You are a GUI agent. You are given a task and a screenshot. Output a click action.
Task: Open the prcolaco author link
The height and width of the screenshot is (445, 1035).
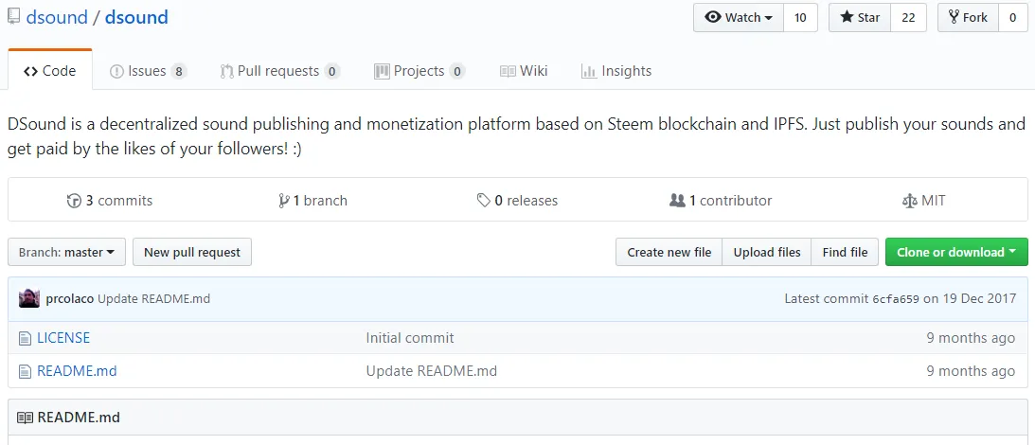(70, 299)
